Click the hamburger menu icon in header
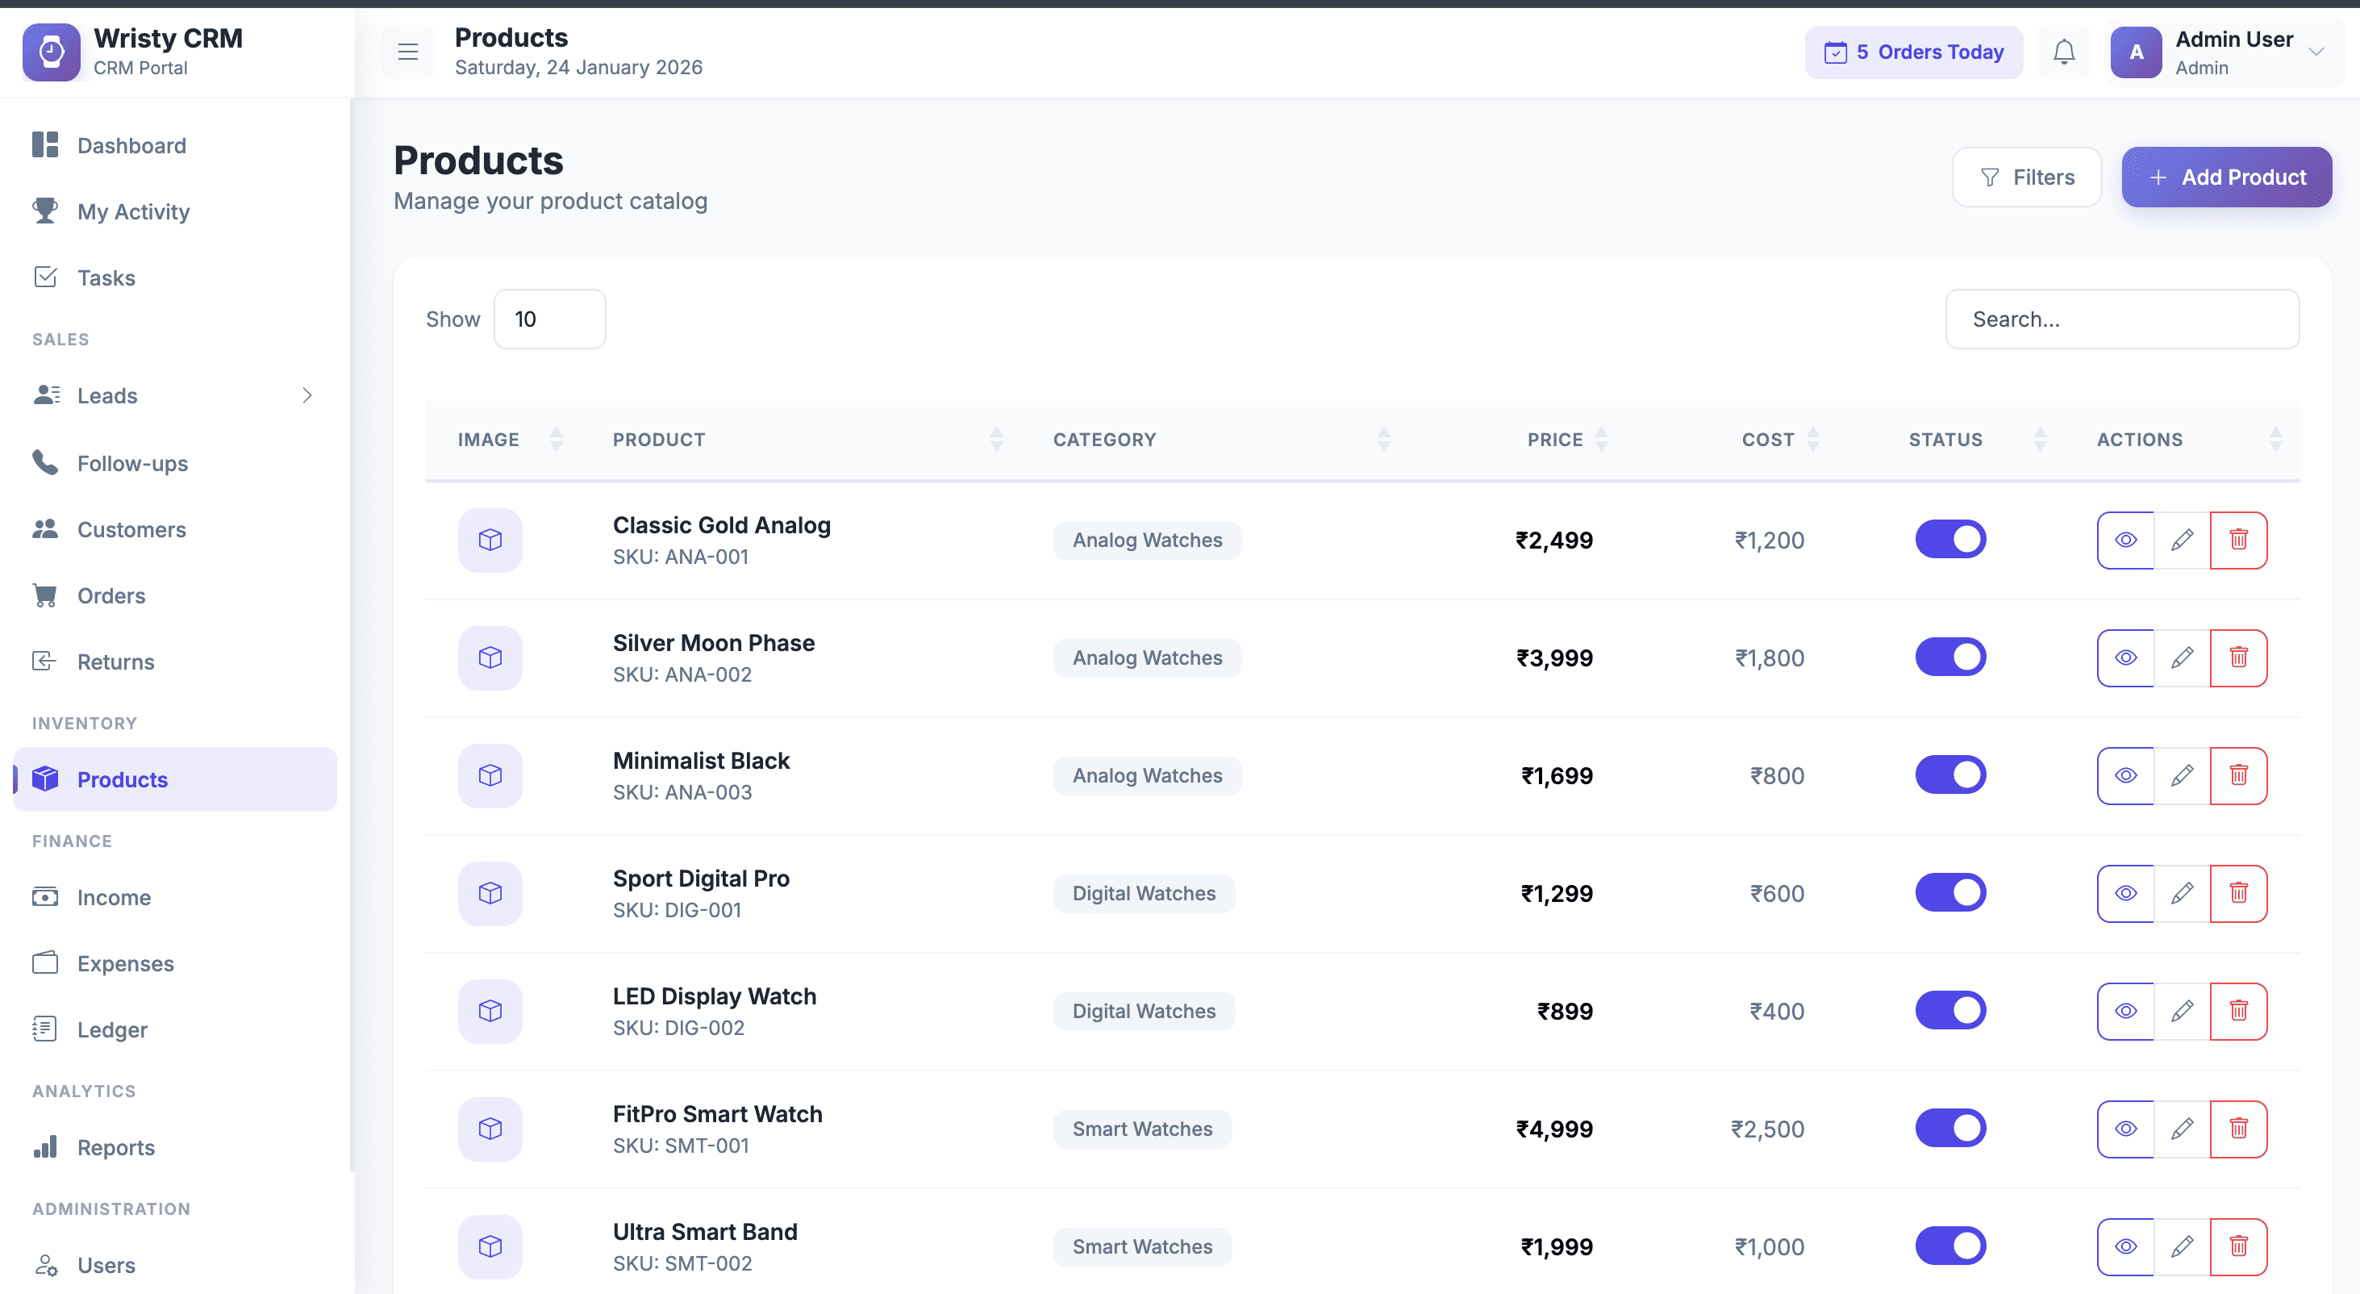The image size is (2360, 1294). pos(407,52)
